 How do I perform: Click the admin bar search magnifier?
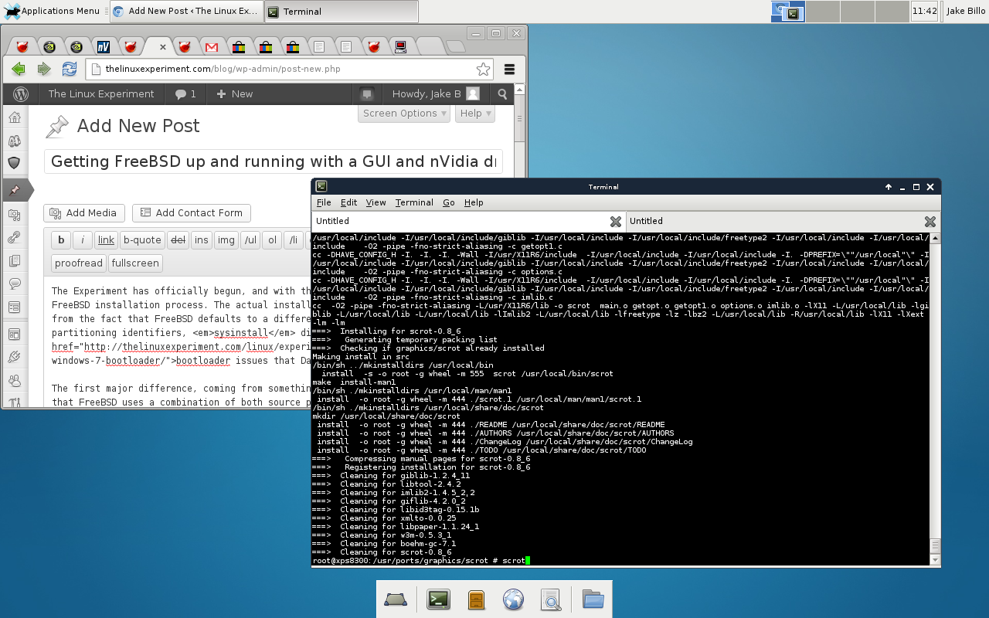coord(503,94)
